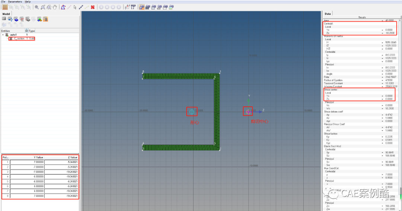This screenshot has width=402, height=211.
Task: Toggle the grid display toolbar icon
Action: (x=5, y=7)
